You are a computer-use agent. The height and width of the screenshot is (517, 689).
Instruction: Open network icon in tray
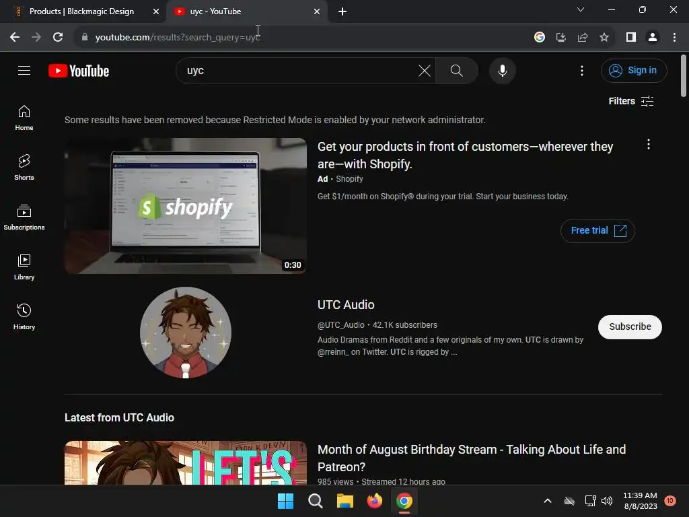click(x=591, y=501)
